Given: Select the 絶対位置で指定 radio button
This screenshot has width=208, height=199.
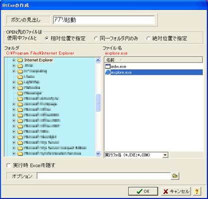Looking at the screenshot, I should [x=148, y=38].
